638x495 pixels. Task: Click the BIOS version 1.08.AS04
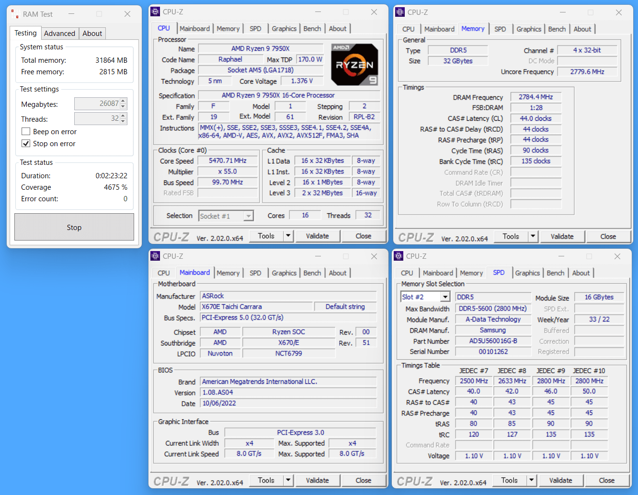pyautogui.click(x=288, y=392)
